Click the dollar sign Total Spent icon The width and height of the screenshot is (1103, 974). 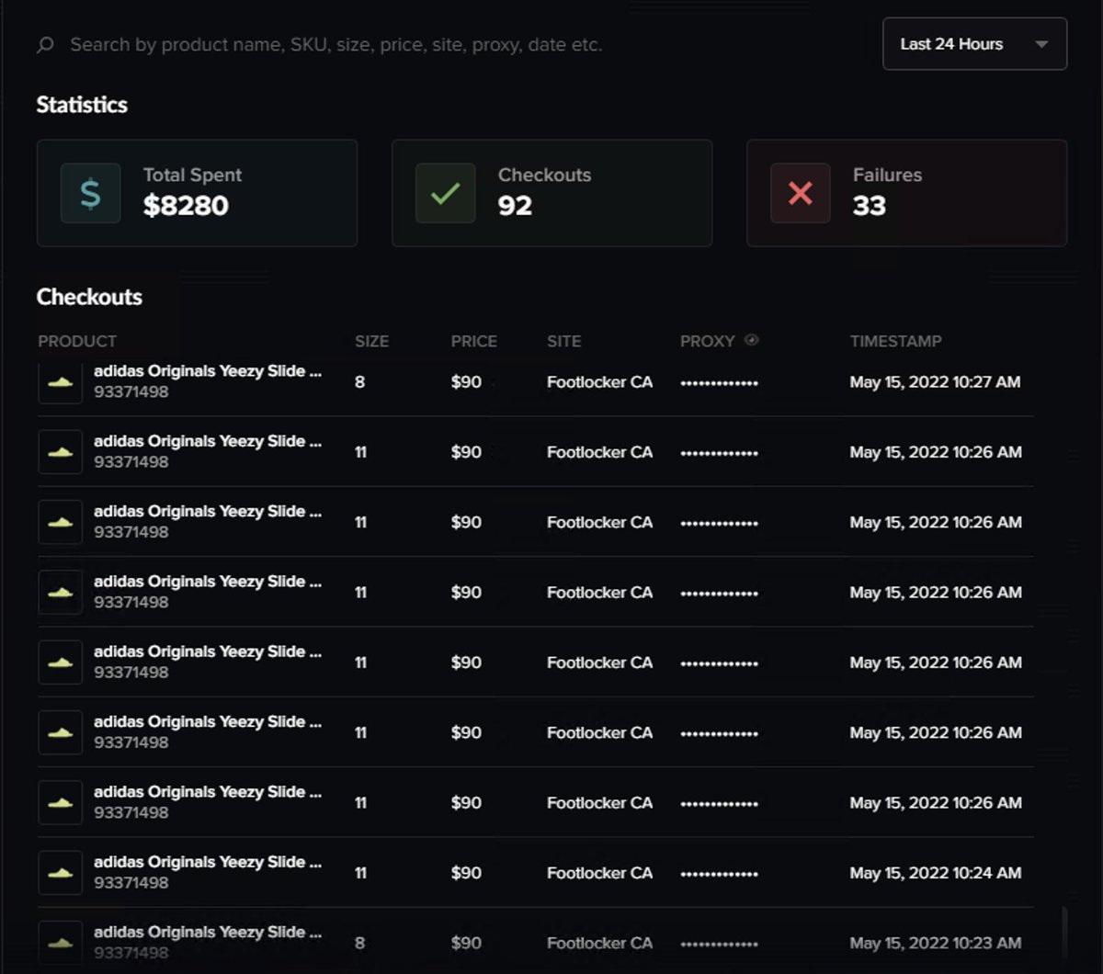point(90,193)
